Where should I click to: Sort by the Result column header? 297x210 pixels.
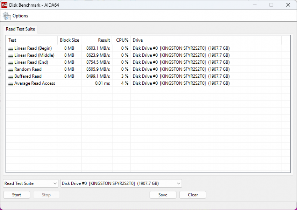click(96, 40)
